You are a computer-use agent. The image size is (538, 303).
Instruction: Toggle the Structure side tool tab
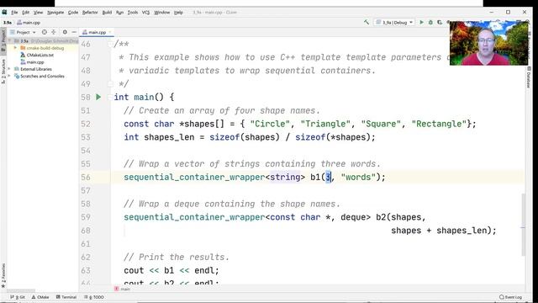(x=3, y=72)
